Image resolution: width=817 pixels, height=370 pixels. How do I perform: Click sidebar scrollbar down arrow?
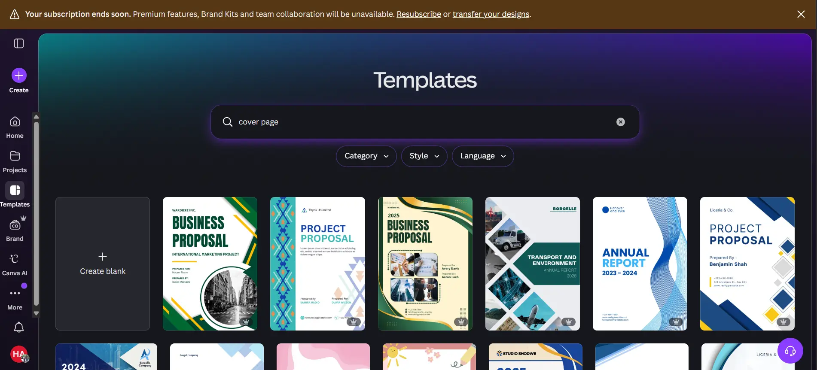pyautogui.click(x=36, y=313)
